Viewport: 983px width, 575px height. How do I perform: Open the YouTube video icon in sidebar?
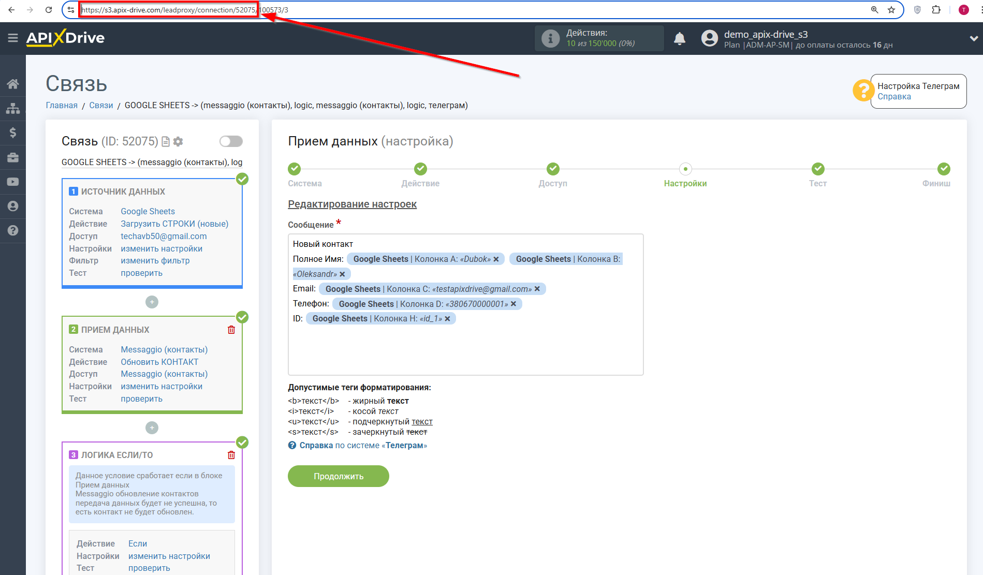coord(13,182)
